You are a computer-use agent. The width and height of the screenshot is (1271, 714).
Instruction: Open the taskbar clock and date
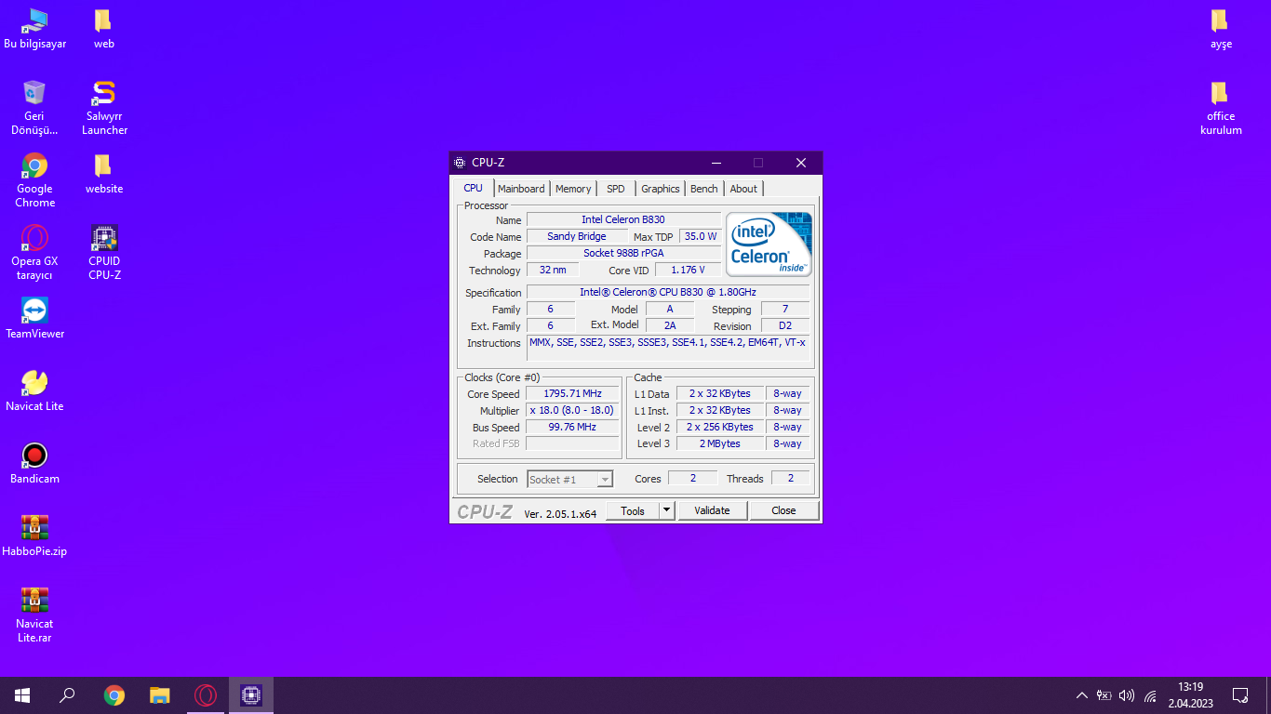[x=1191, y=695]
